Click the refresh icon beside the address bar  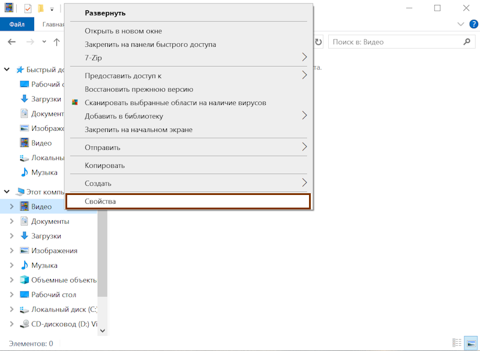click(x=319, y=42)
